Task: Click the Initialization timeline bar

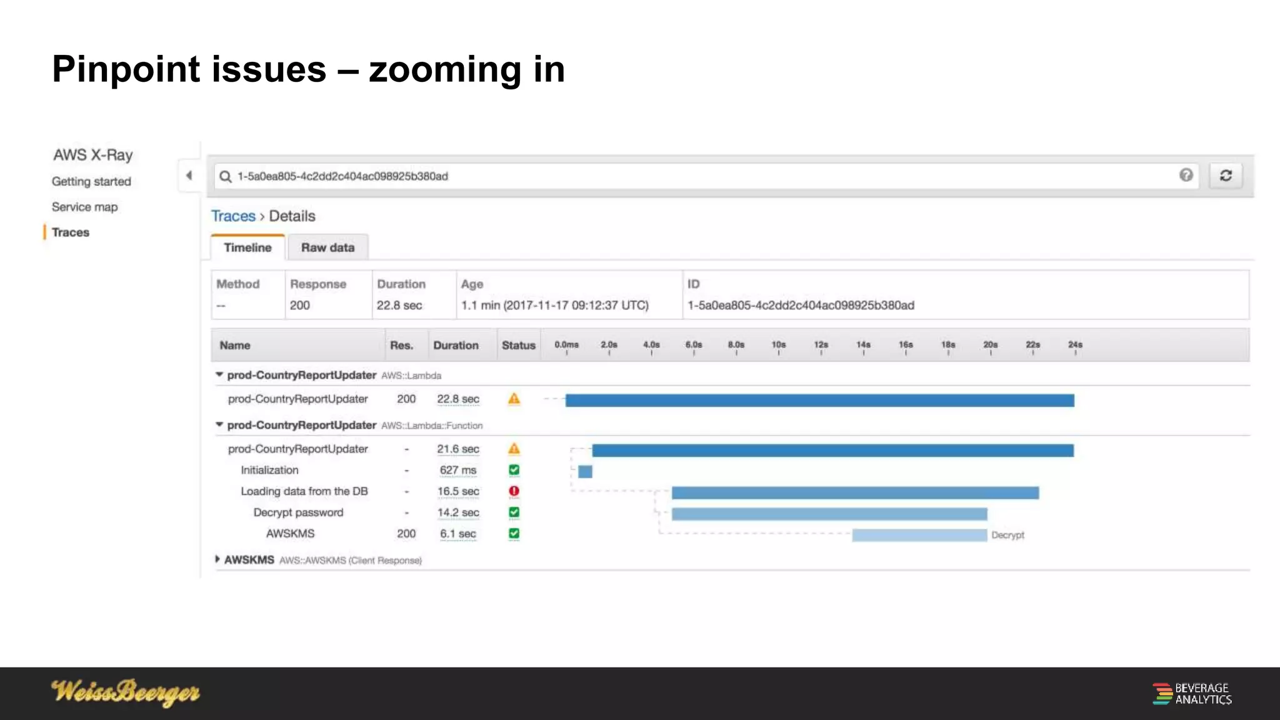Action: (x=585, y=471)
